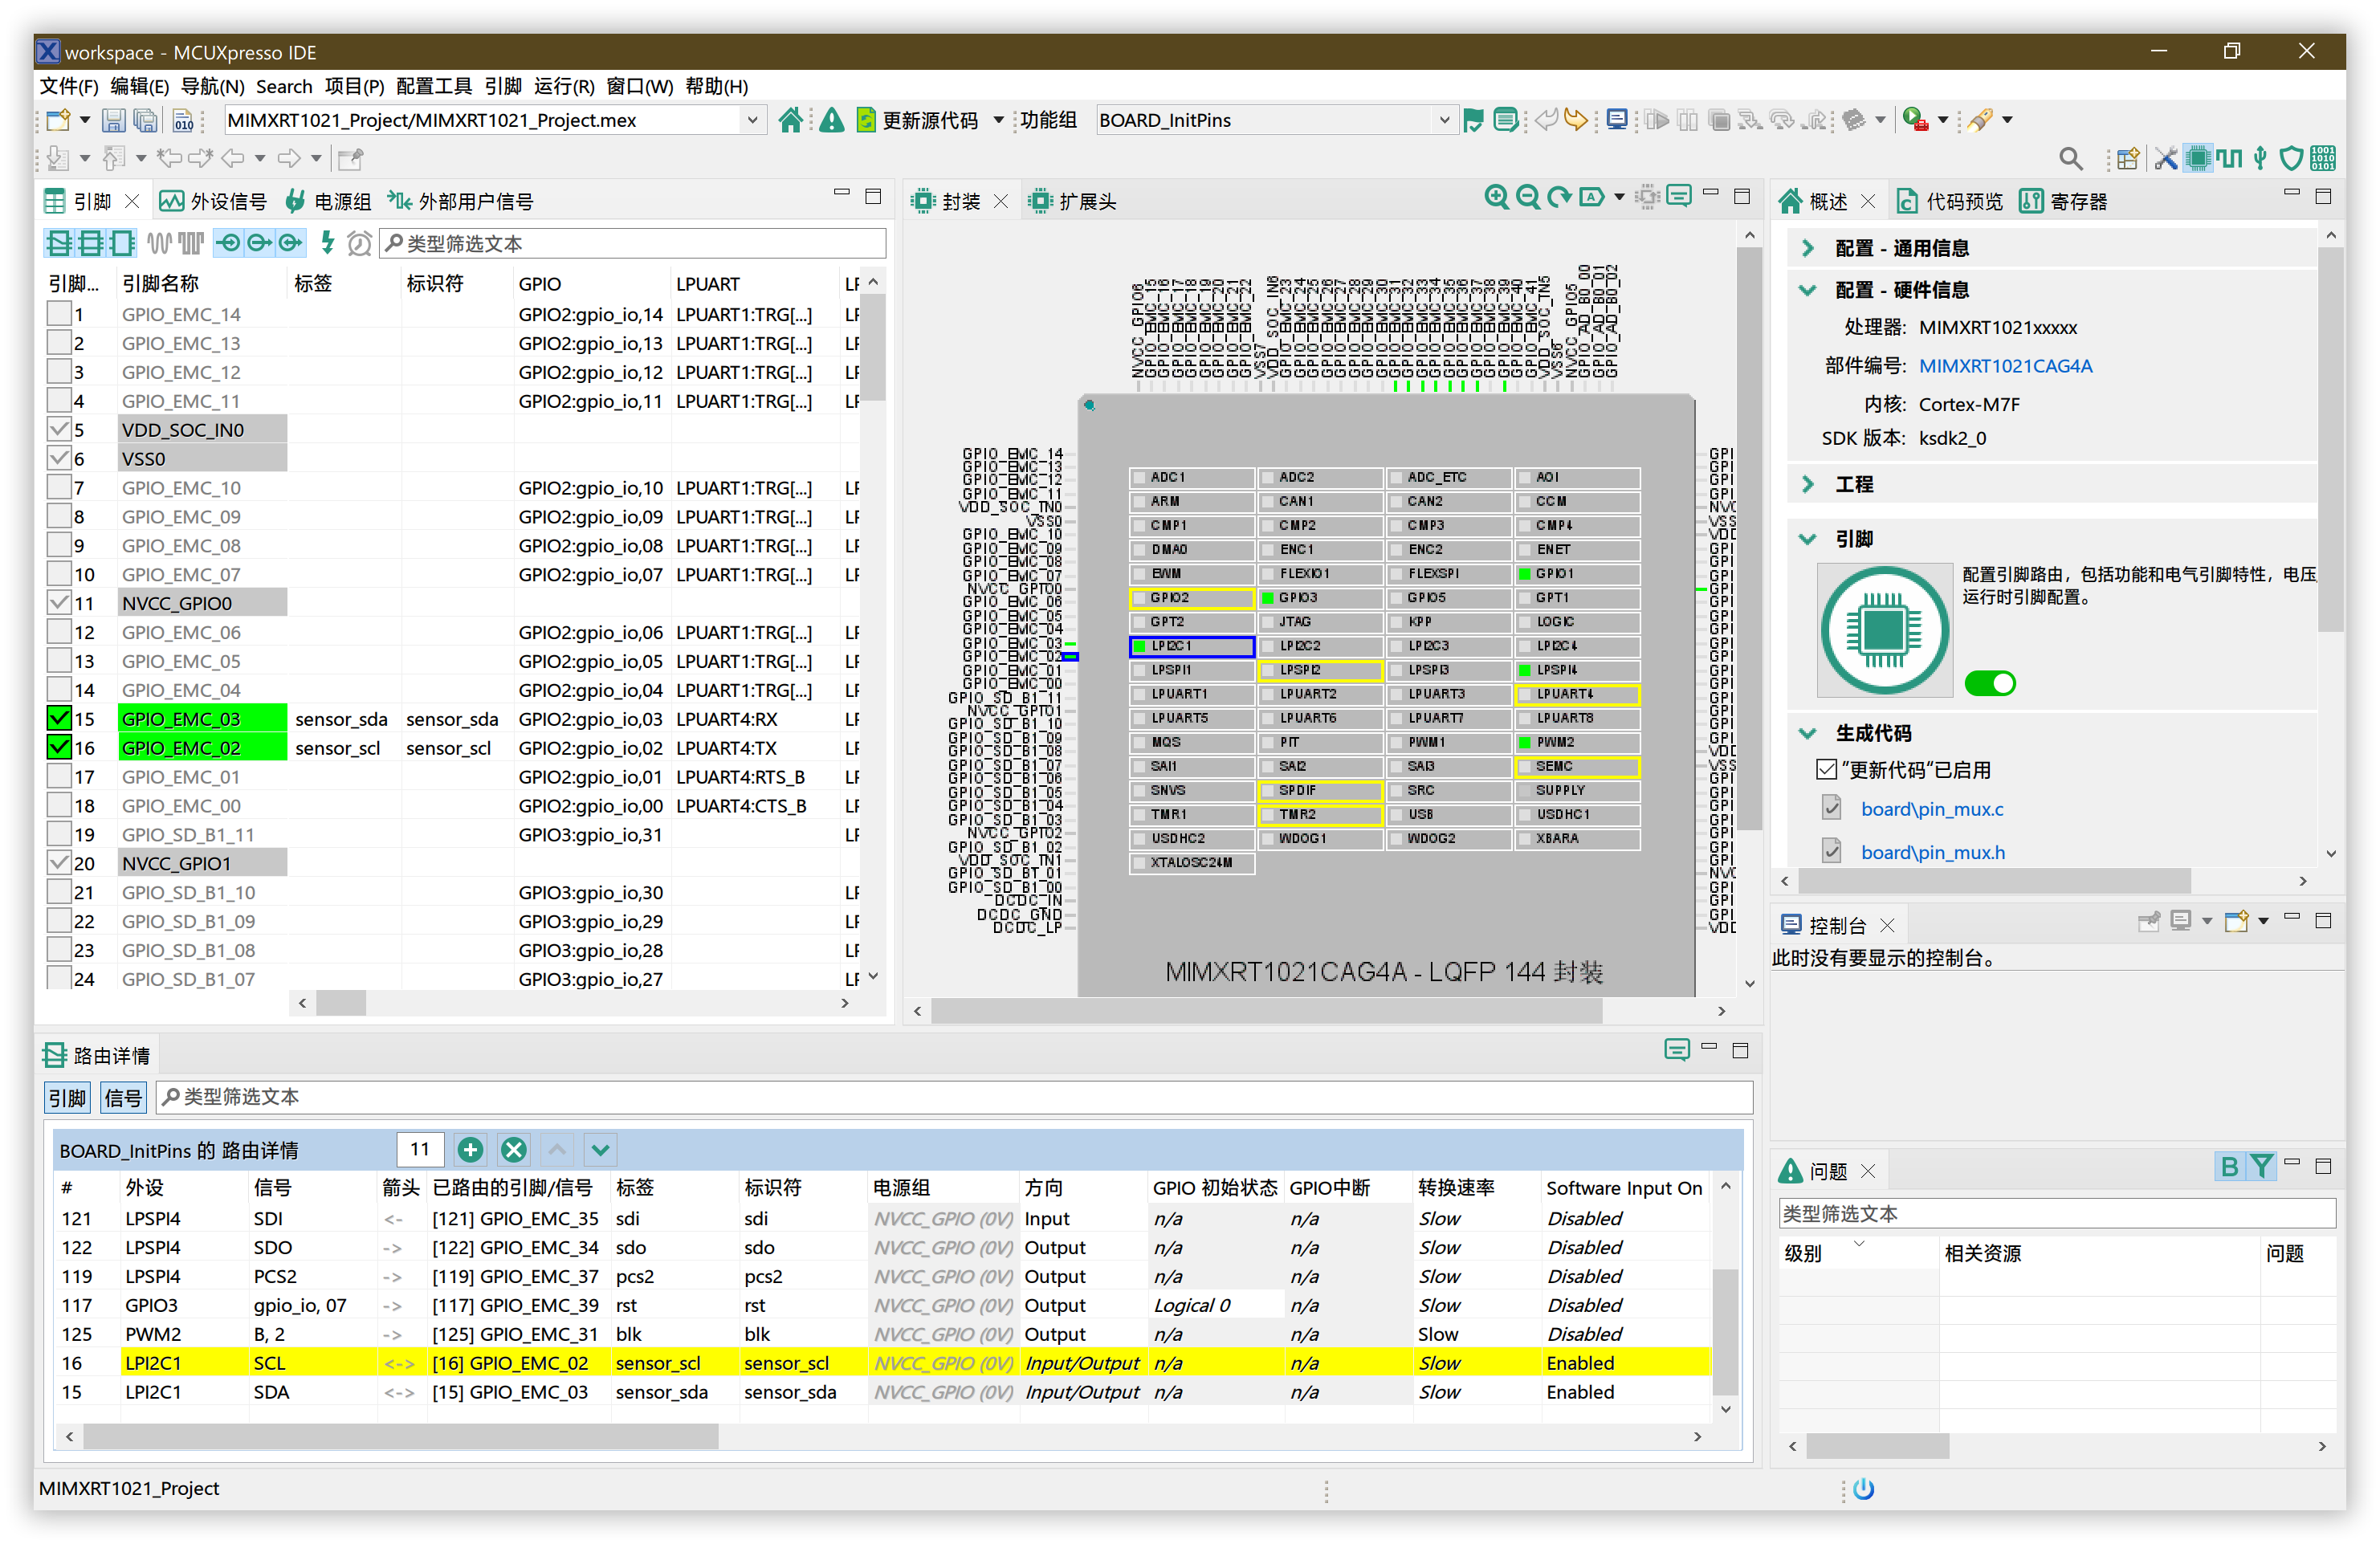
Task: Collapse the 配置 - 硬件信息 section
Action: click(x=1807, y=289)
